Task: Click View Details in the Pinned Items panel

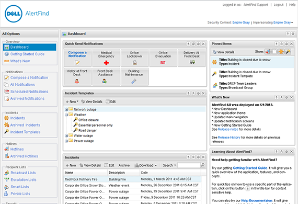Action: point(224,52)
